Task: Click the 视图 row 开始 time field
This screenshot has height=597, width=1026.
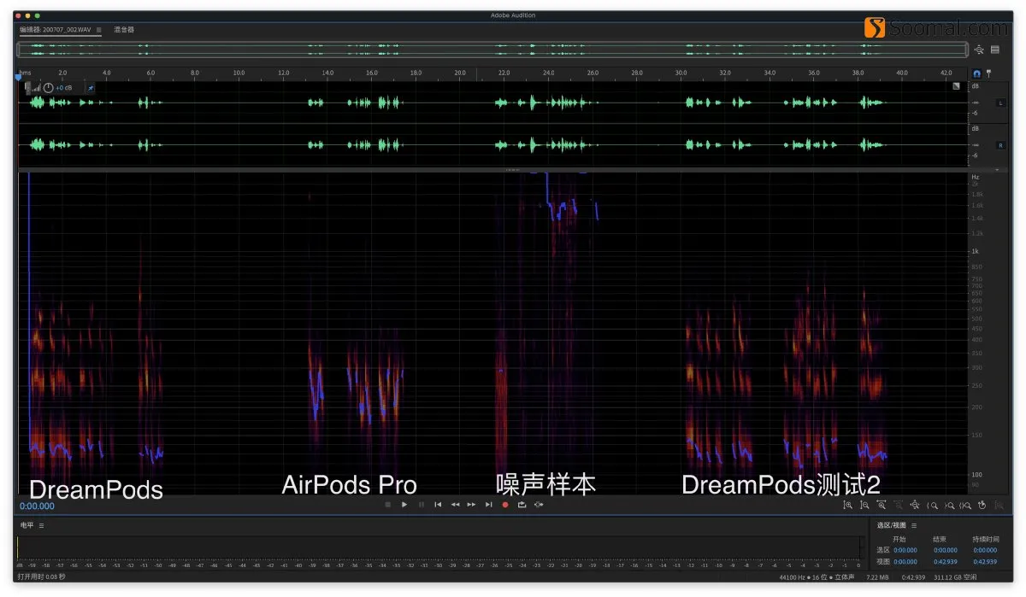Action: point(905,562)
